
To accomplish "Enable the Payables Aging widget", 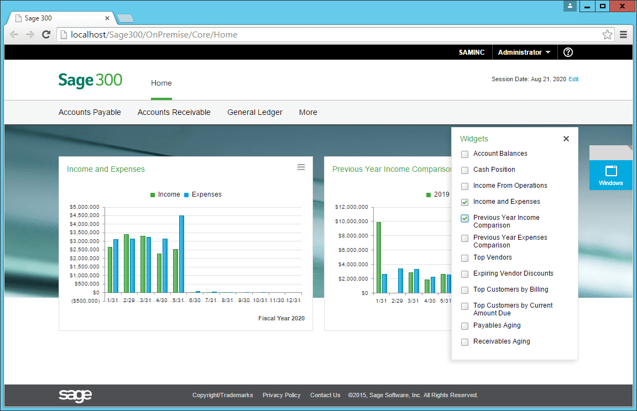I will point(464,326).
